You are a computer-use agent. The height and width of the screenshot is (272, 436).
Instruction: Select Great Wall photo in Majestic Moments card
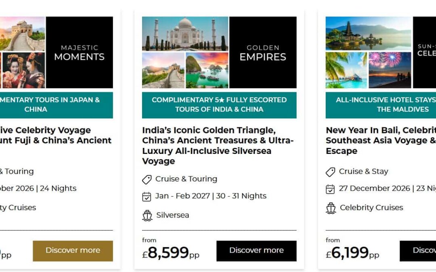(22, 33)
